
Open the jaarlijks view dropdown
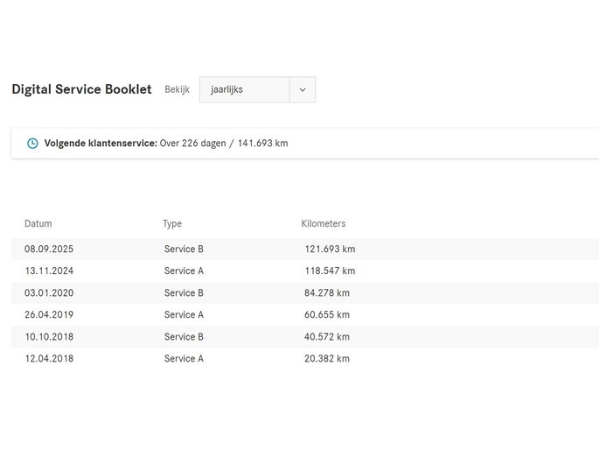click(245, 89)
